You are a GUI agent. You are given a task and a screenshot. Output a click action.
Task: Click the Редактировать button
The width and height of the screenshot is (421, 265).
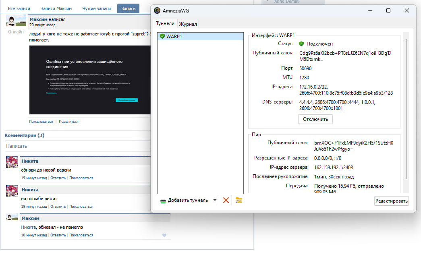point(392,201)
